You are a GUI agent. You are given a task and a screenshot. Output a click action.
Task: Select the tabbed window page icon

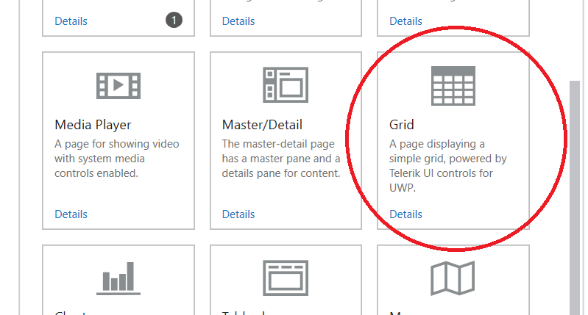286,278
